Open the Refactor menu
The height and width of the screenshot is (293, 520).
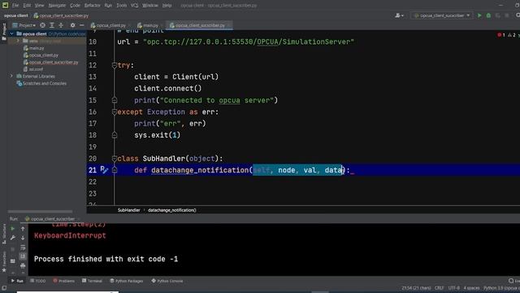click(92, 6)
